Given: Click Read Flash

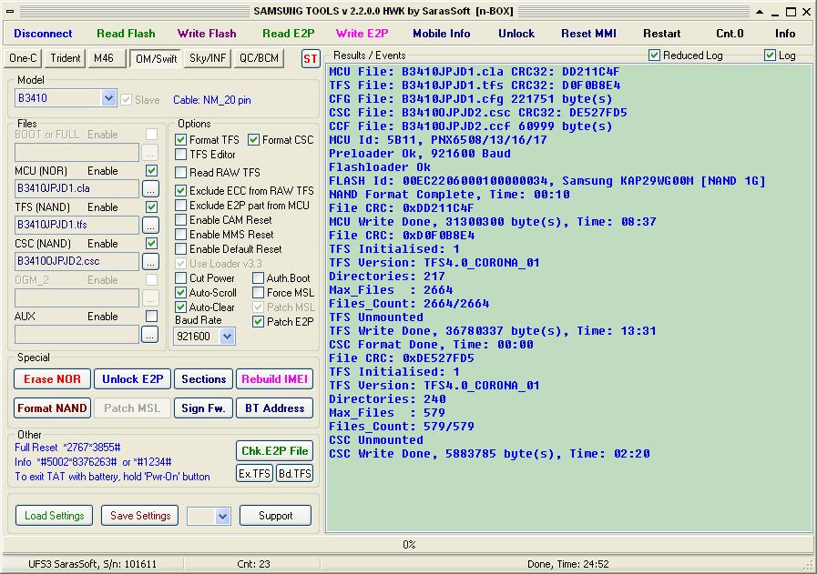Looking at the screenshot, I should pyautogui.click(x=126, y=34).
